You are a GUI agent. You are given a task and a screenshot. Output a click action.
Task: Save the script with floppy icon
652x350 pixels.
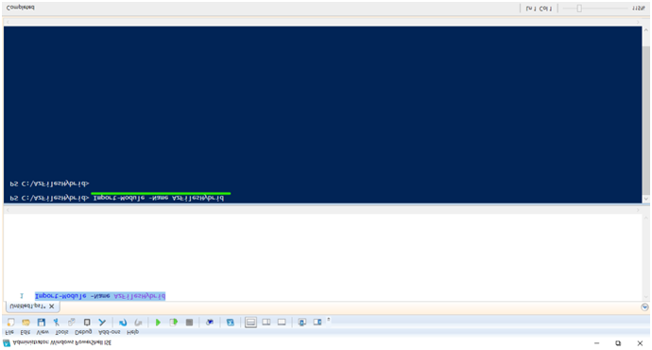pos(42,323)
